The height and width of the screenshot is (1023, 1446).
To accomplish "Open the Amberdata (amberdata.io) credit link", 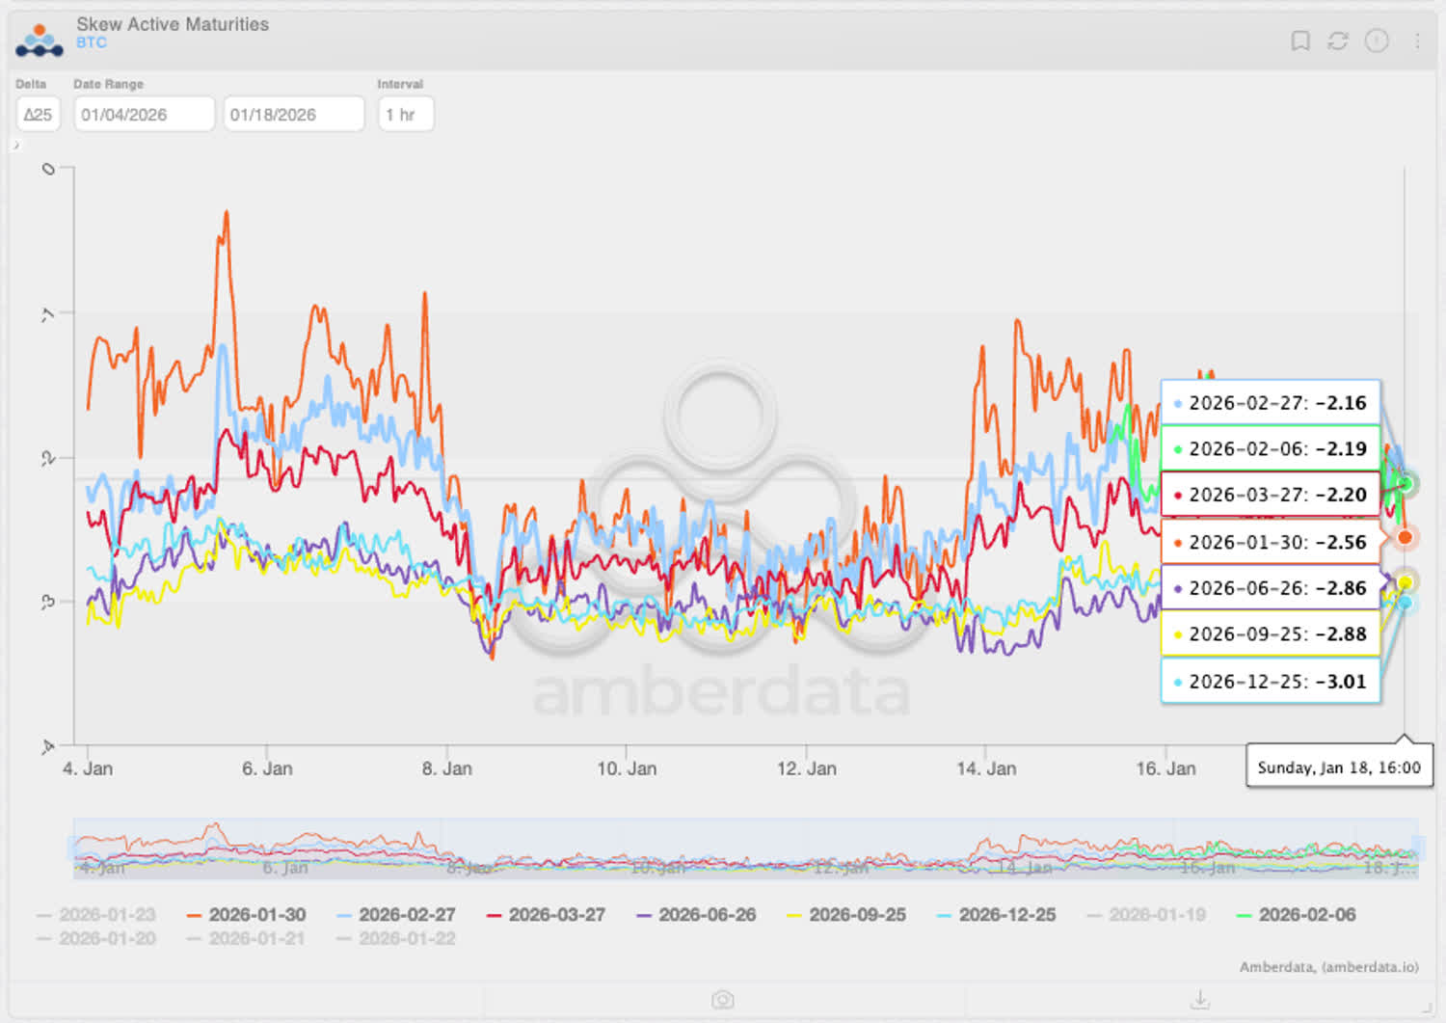I will (x=1328, y=967).
